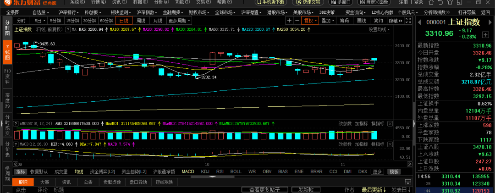Expand the 设置均线 dropdown
This screenshot has width=495, height=193.
[379, 30]
